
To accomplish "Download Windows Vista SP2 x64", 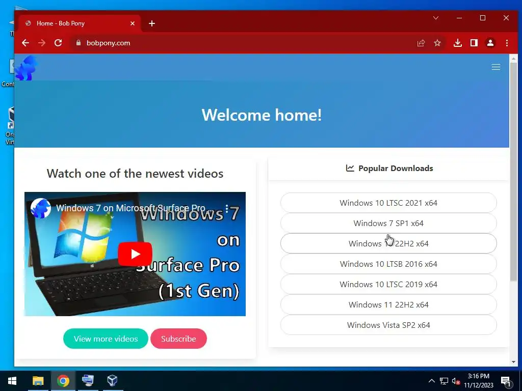I will pos(388,325).
